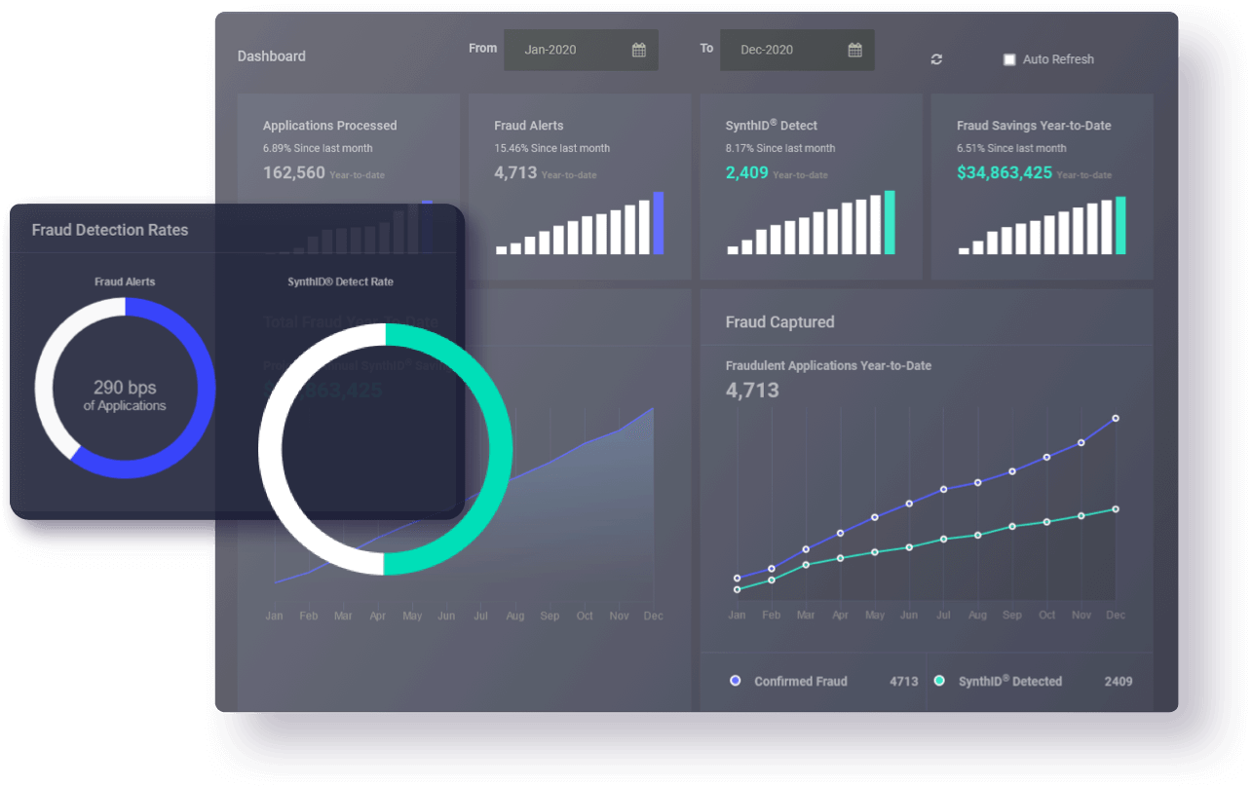Click Fraudulent Applications Year-to-Date label

click(x=828, y=366)
